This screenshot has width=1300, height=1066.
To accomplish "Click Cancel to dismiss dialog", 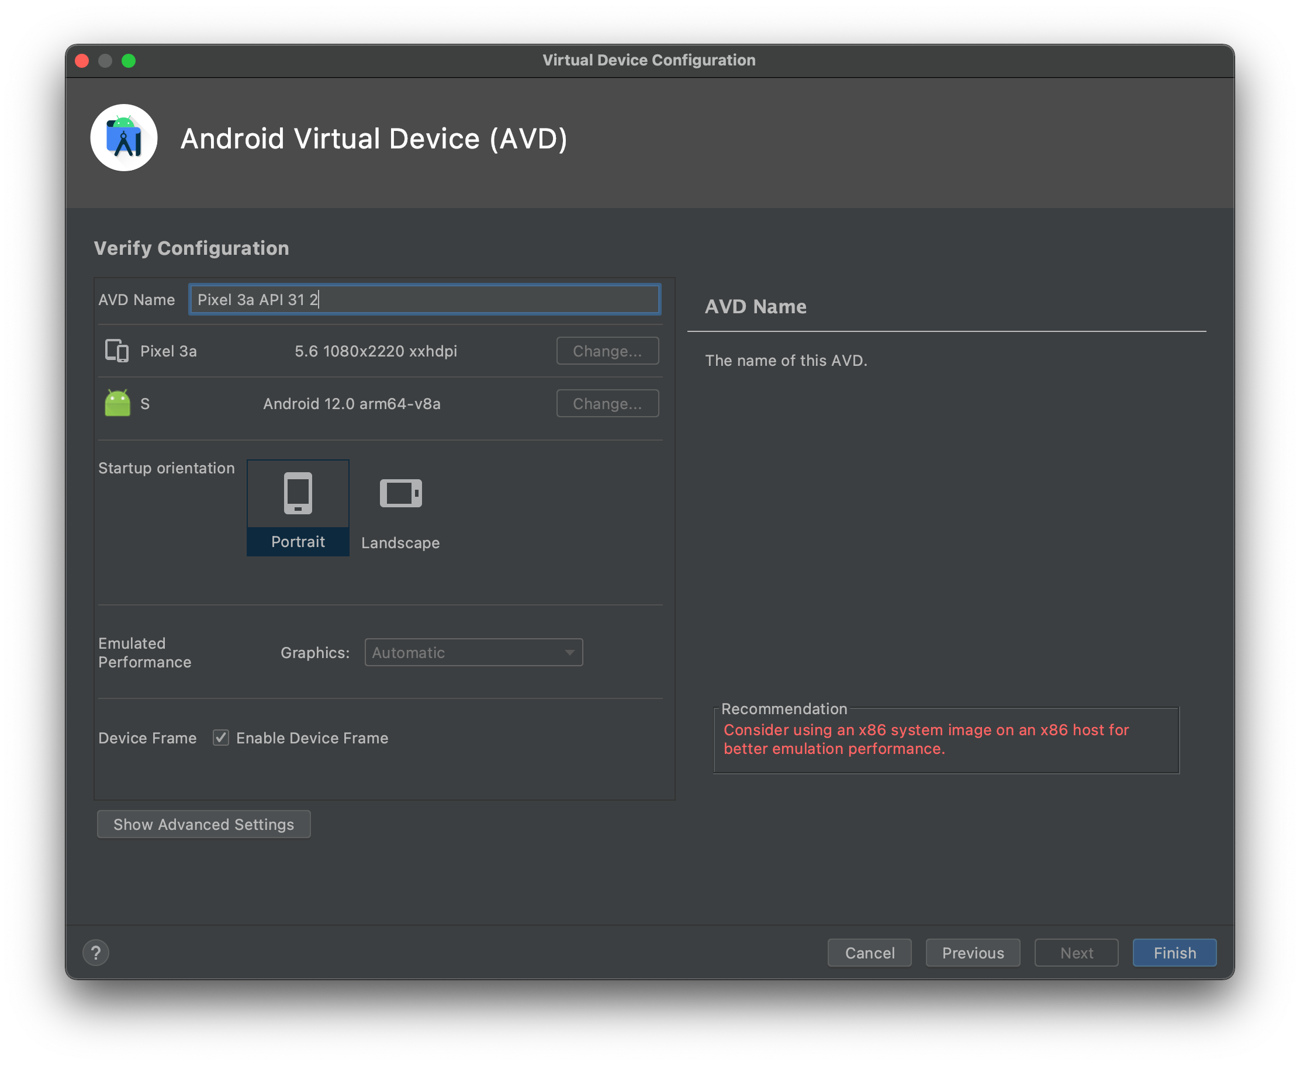I will pyautogui.click(x=869, y=953).
